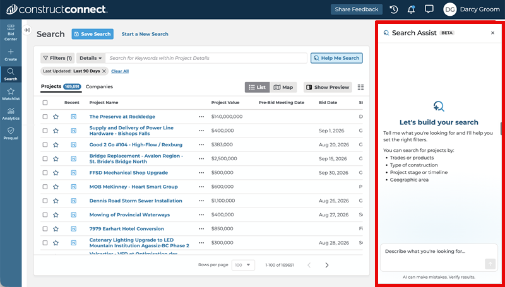This screenshot has height=287, width=505.
Task: Switch to Map view
Action: point(283,87)
